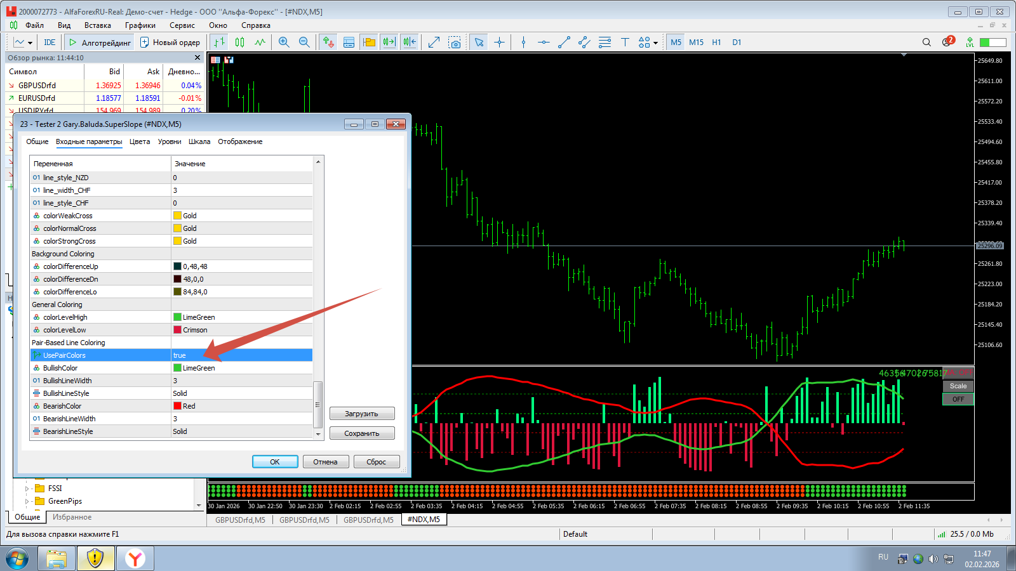Toggle chart auto-scroll to latest bar
Image resolution: width=1016 pixels, height=571 pixels.
[x=389, y=43]
